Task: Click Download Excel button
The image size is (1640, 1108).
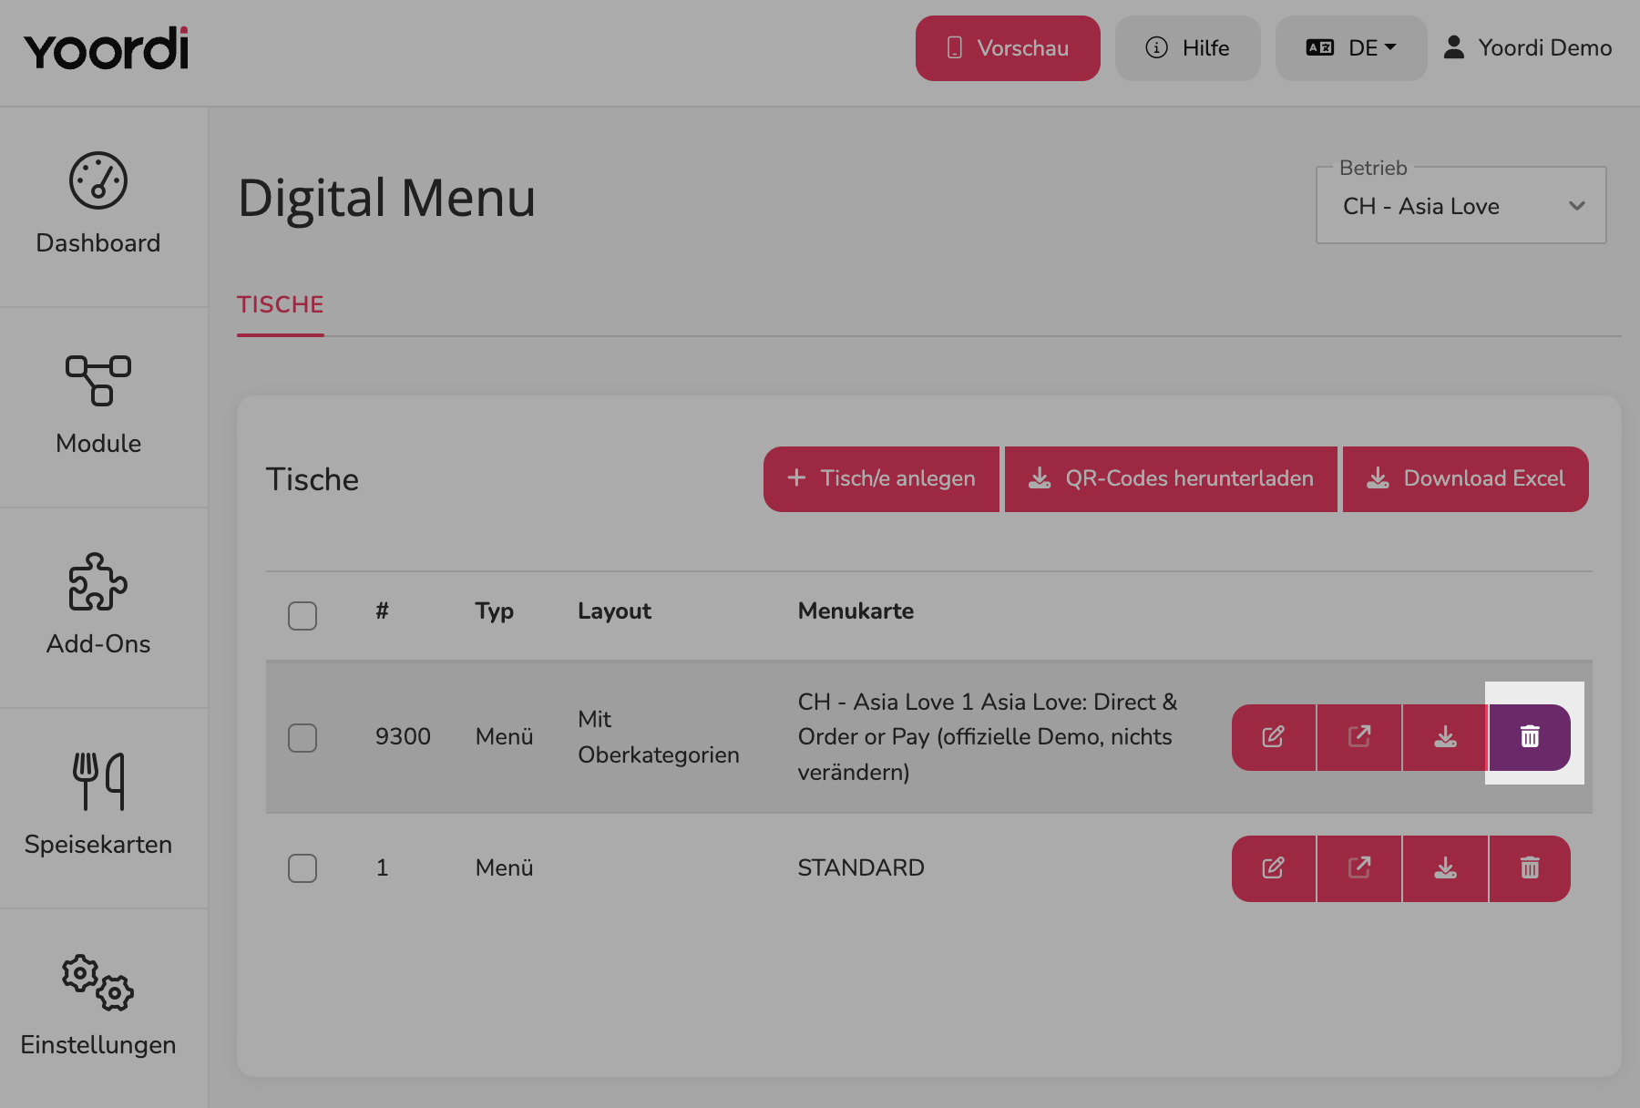Action: (x=1466, y=478)
